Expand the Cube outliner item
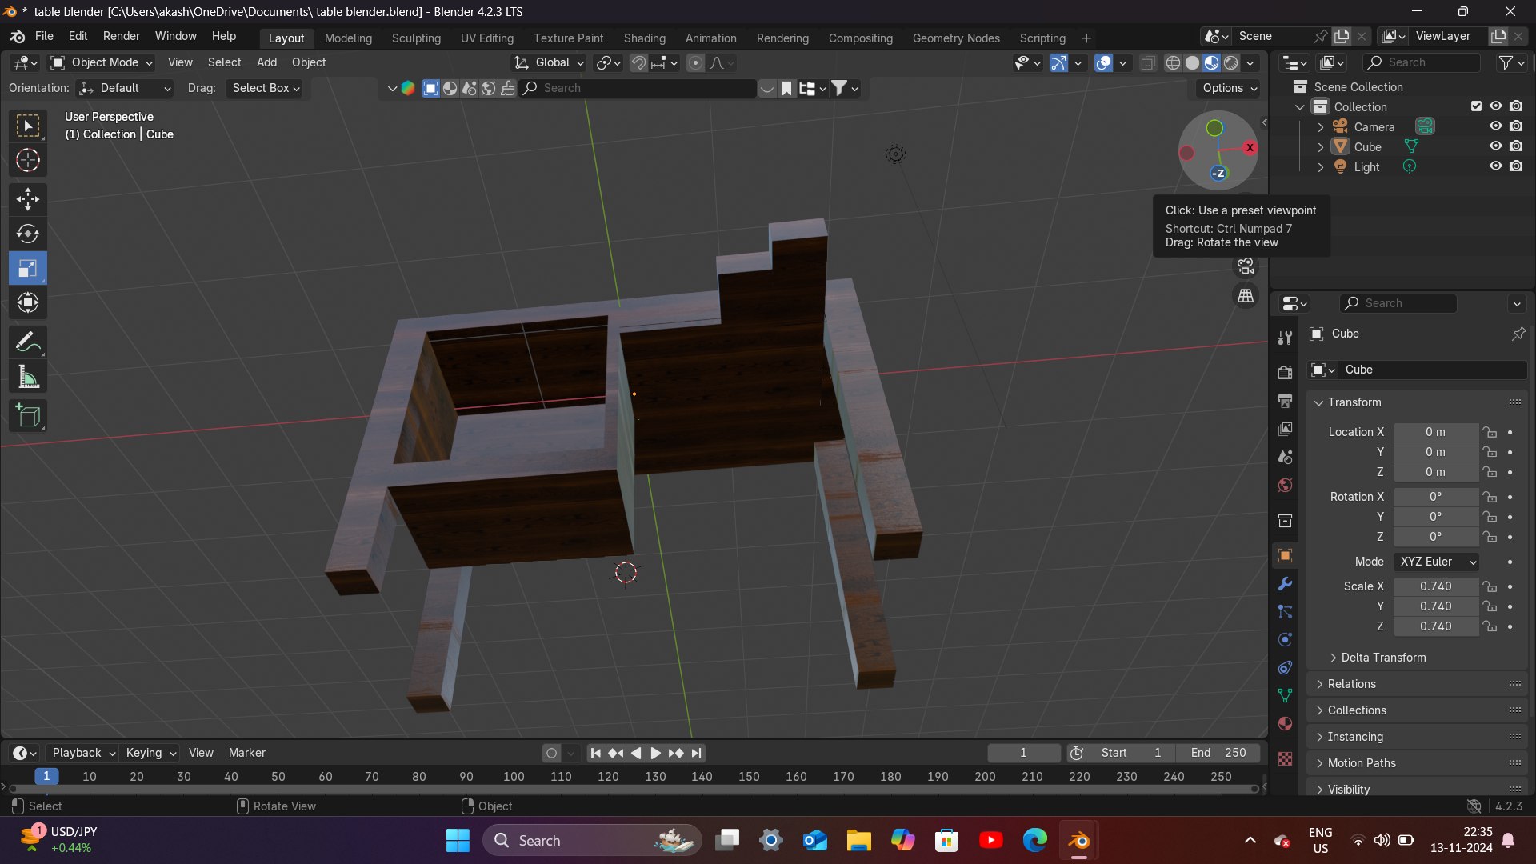 tap(1321, 147)
